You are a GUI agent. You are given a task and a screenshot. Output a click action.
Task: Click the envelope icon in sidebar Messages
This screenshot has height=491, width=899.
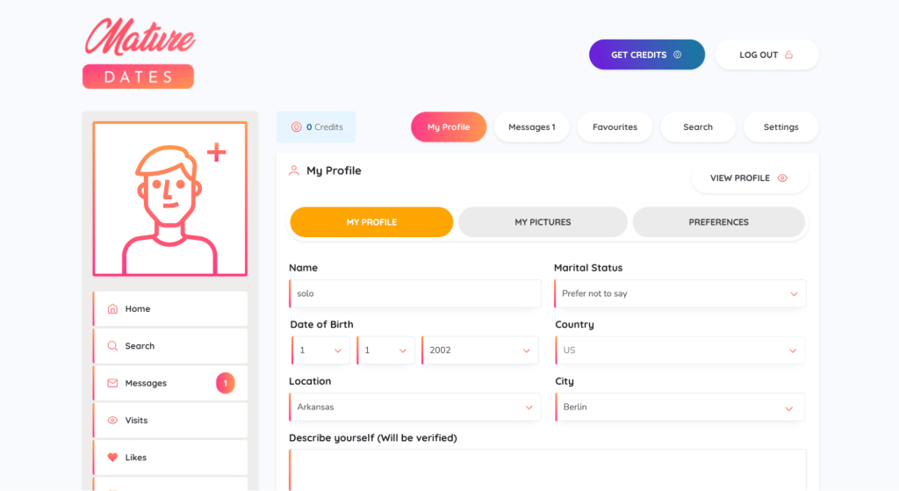tap(112, 383)
